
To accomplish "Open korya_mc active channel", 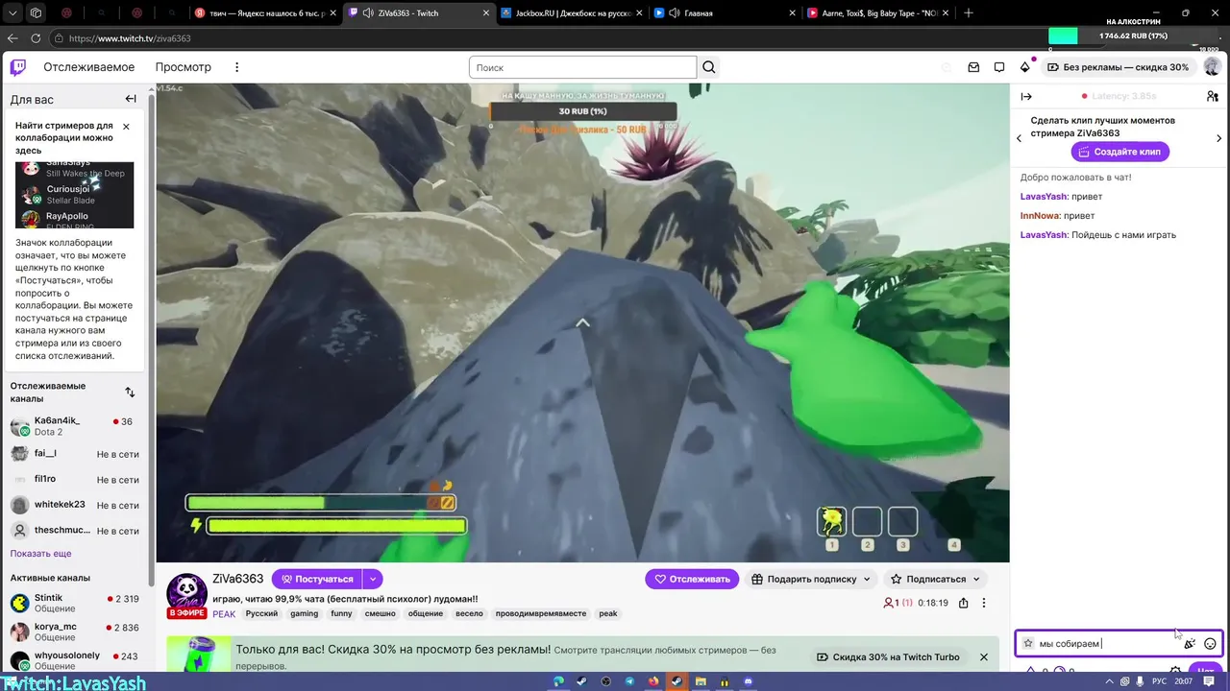I will (75, 631).
